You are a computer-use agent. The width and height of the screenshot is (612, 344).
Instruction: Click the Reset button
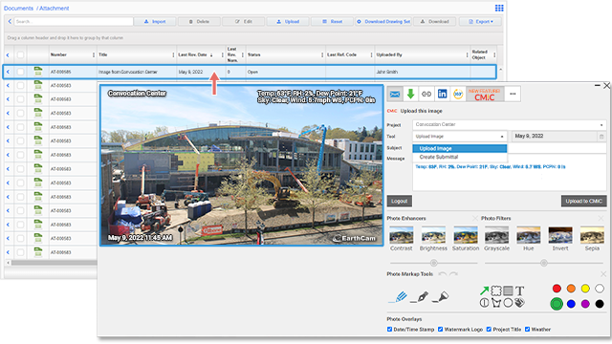pos(332,22)
